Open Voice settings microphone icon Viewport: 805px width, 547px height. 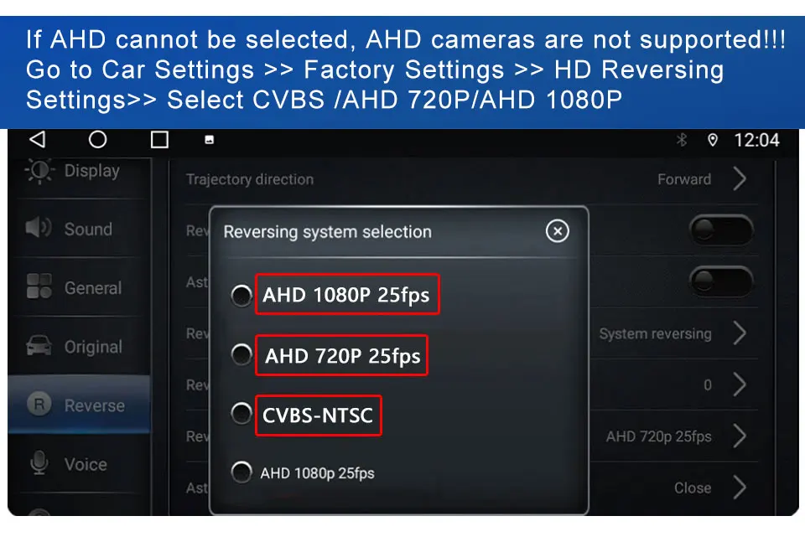pos(39,463)
